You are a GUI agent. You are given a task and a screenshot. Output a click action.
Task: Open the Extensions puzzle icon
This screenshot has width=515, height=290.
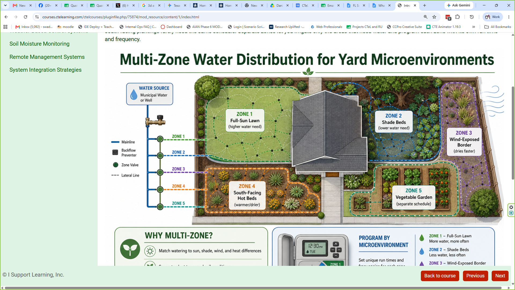tap(458, 17)
